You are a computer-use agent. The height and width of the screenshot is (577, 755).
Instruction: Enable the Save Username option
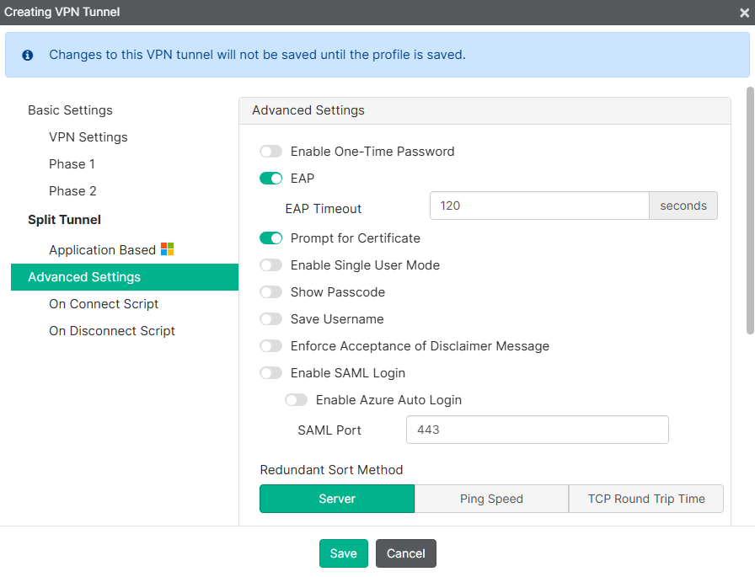coord(271,318)
